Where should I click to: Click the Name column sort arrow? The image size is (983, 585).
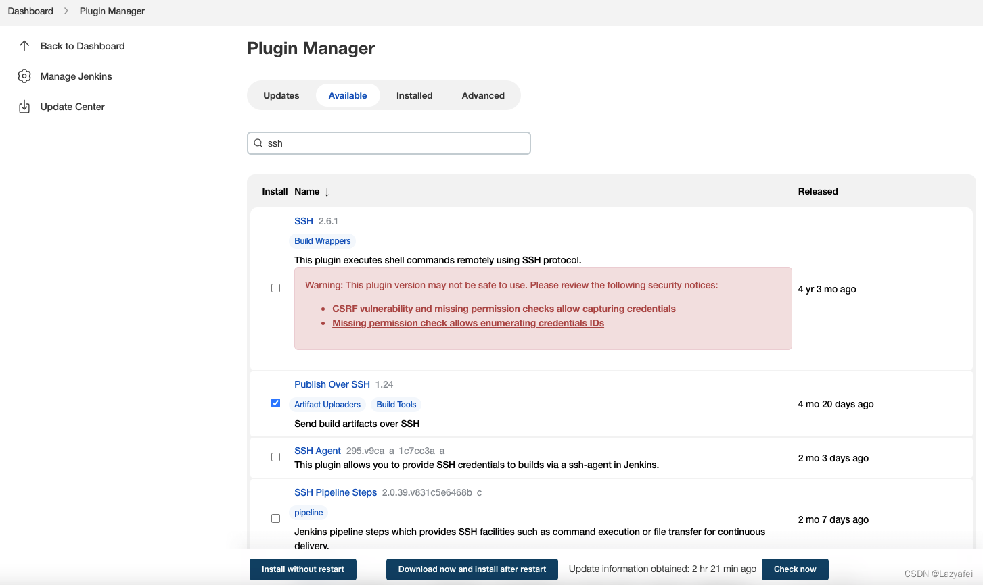[327, 192]
